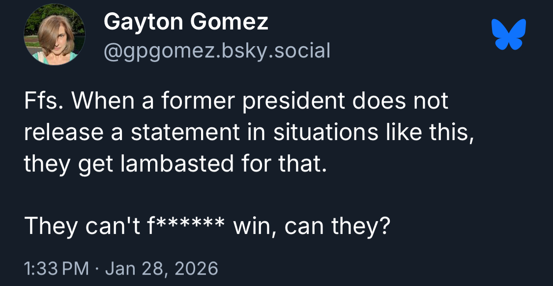
Task: Click the Bluesky butterfly logo
Action: pos(509,34)
